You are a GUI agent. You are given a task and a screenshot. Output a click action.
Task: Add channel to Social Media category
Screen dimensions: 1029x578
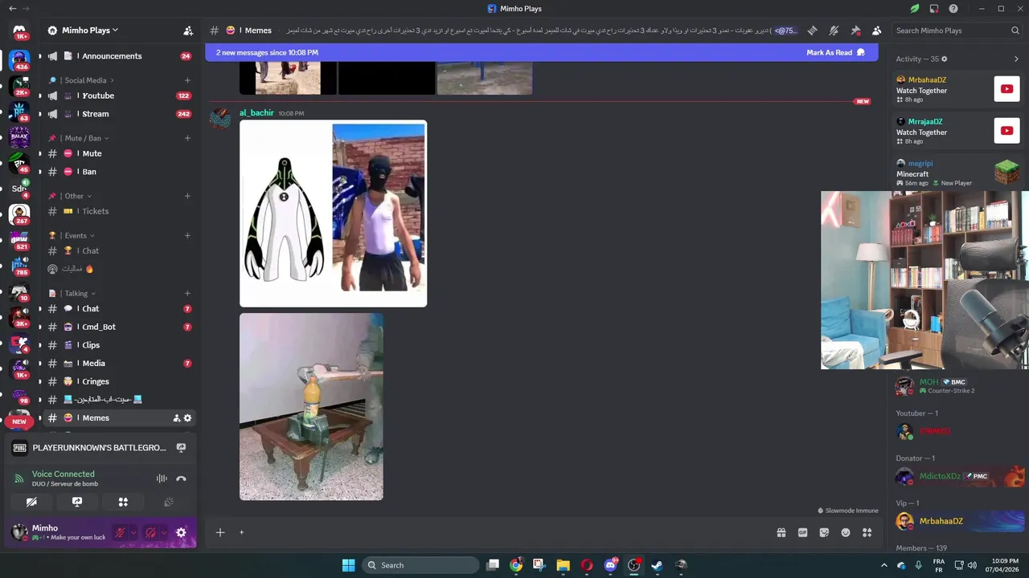[x=187, y=80]
